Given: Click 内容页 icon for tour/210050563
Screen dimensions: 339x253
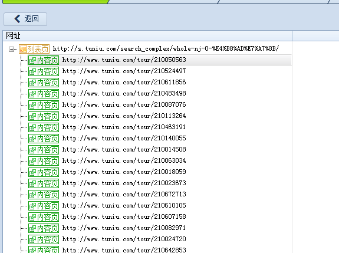Looking at the screenshot, I should tap(44, 60).
